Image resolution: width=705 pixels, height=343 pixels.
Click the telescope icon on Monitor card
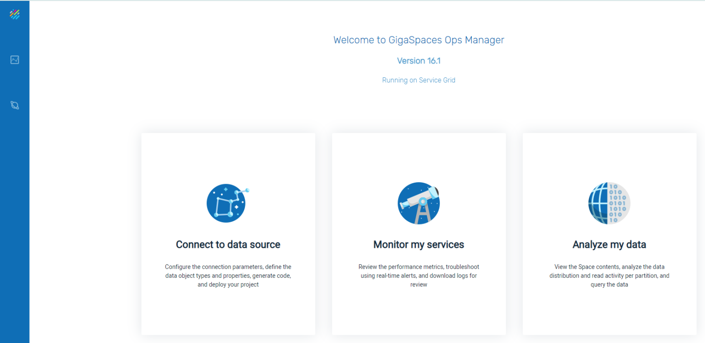pos(419,203)
